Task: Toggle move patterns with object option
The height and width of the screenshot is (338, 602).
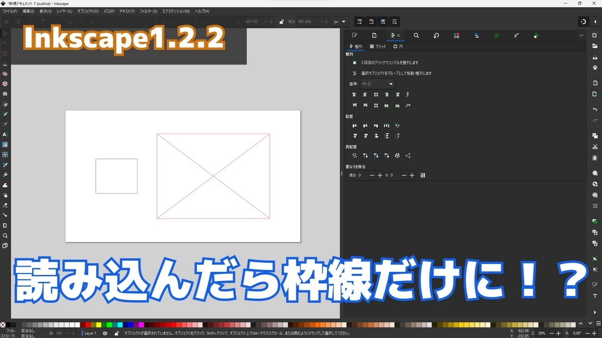Action: [x=394, y=22]
